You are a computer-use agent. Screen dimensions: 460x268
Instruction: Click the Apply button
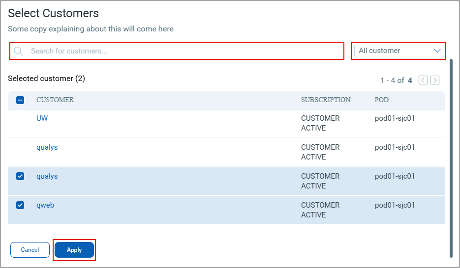tap(74, 250)
